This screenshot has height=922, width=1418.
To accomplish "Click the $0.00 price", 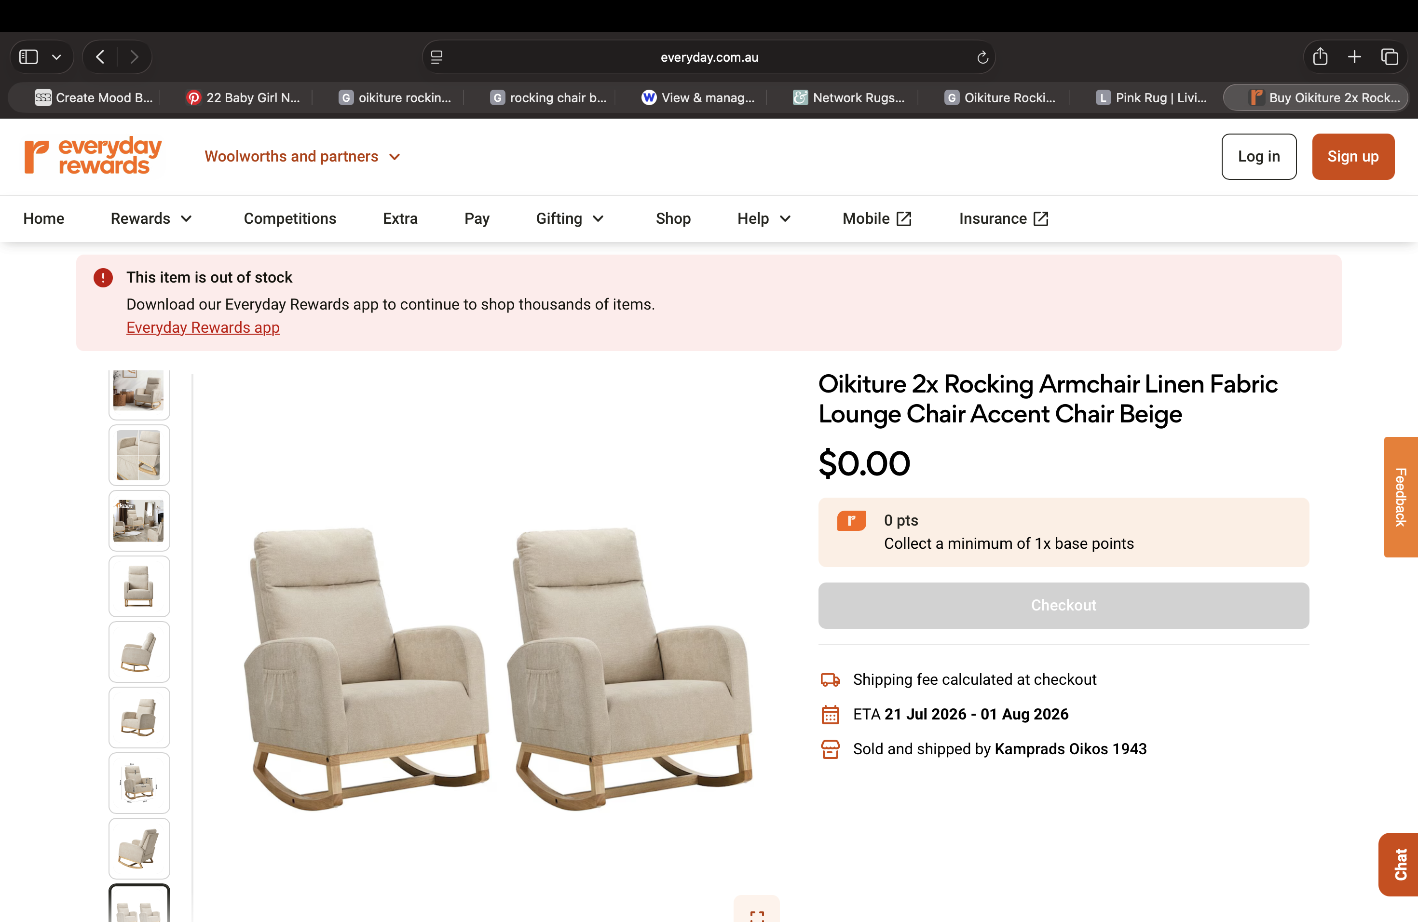I will [x=864, y=463].
